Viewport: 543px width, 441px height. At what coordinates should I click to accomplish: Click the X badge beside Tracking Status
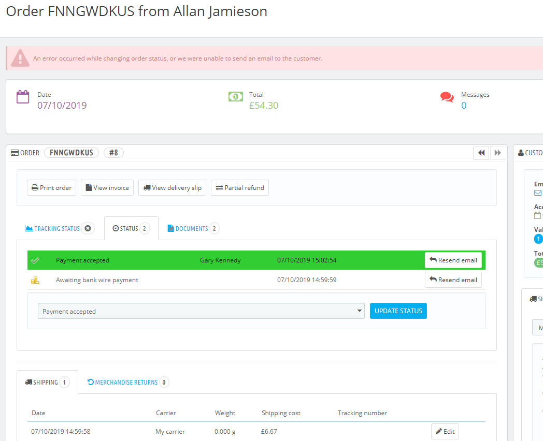pyautogui.click(x=88, y=228)
